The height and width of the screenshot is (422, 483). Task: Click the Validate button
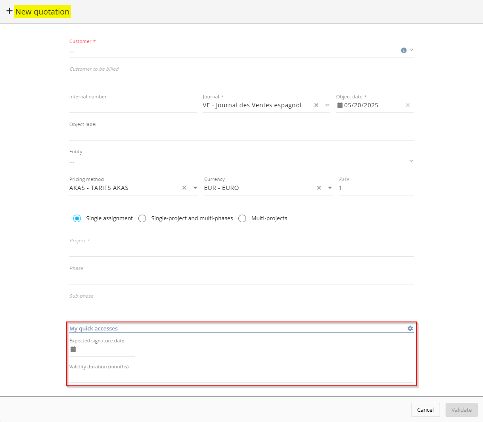(x=461, y=410)
